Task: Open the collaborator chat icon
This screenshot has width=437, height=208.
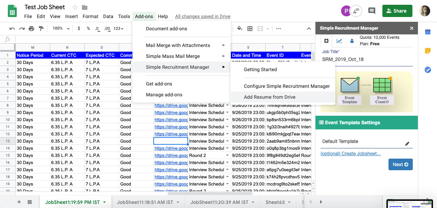Action: pyautogui.click(x=357, y=11)
